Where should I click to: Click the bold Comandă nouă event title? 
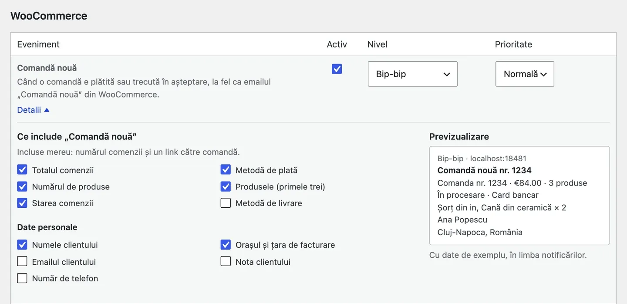47,68
